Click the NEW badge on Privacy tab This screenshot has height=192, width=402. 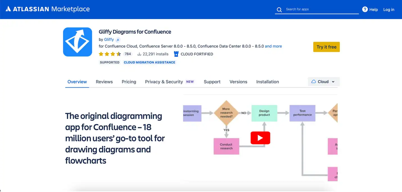190,82
